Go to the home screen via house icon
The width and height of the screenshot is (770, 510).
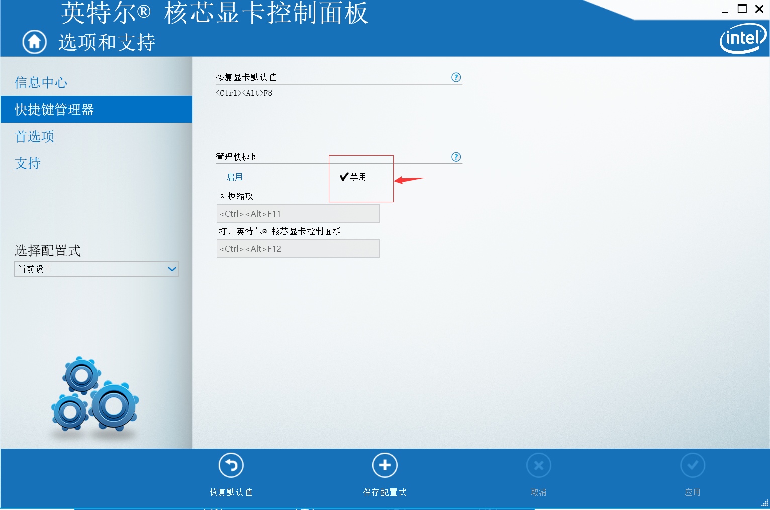[x=34, y=42]
